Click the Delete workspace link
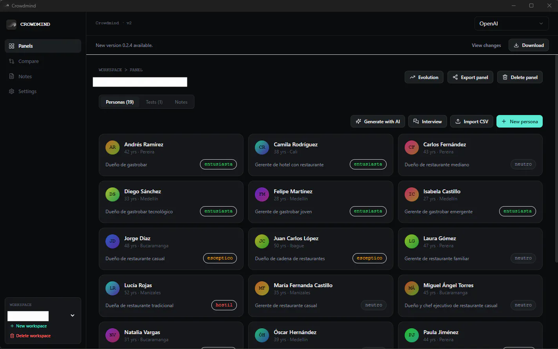This screenshot has width=558, height=349. pyautogui.click(x=30, y=336)
